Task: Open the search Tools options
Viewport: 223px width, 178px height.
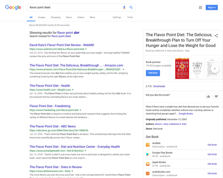Action: tap(130, 17)
